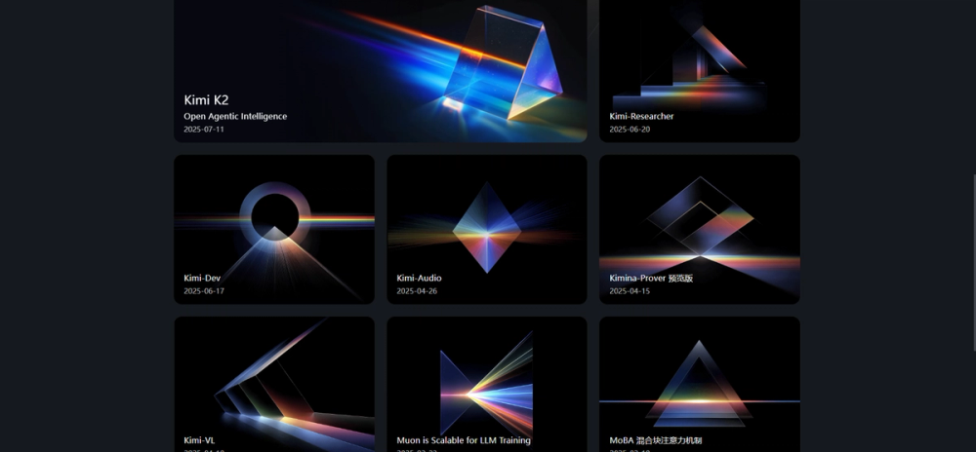Click the Kimi-Audio title text
This screenshot has height=452, width=976.
point(419,279)
